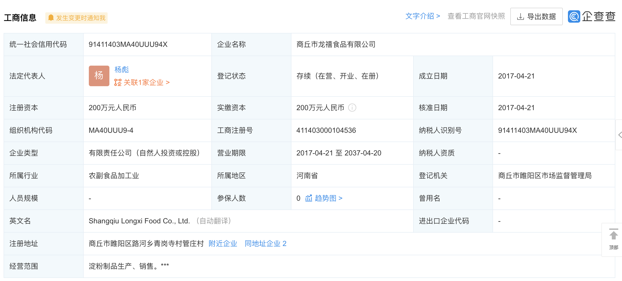Screen dimensions: 622x281
Task: Expand 文字介绍 text introduction
Action: pos(422,16)
